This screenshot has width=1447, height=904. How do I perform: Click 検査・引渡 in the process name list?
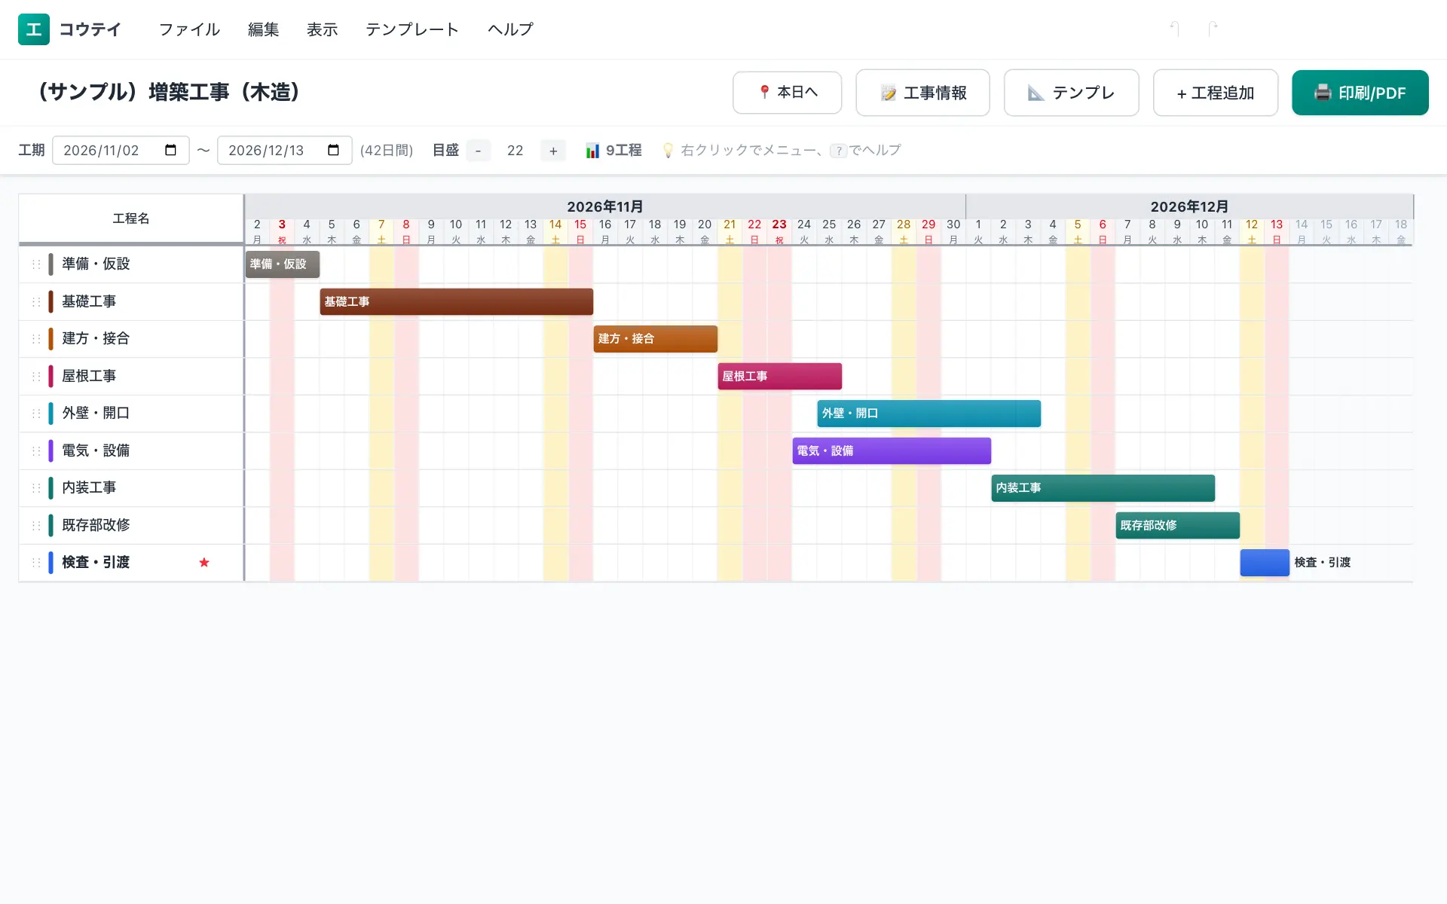pyautogui.click(x=96, y=563)
